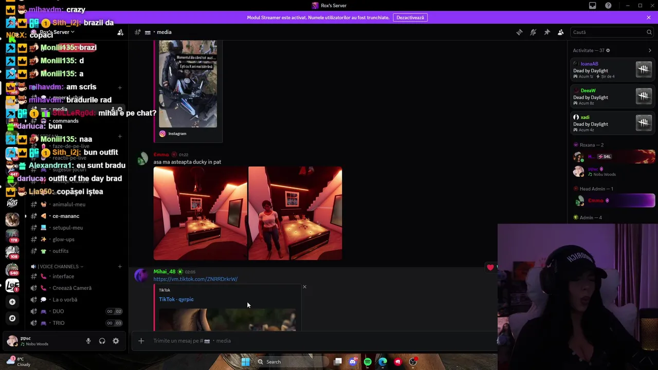The width and height of the screenshot is (658, 370).
Task: Open the motorcycle Instagram video thumbnail
Action: click(188, 84)
